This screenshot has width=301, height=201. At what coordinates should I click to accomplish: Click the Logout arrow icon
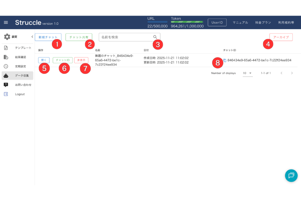pos(6,94)
